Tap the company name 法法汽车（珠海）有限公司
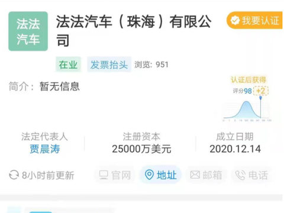 pyautogui.click(x=134, y=31)
